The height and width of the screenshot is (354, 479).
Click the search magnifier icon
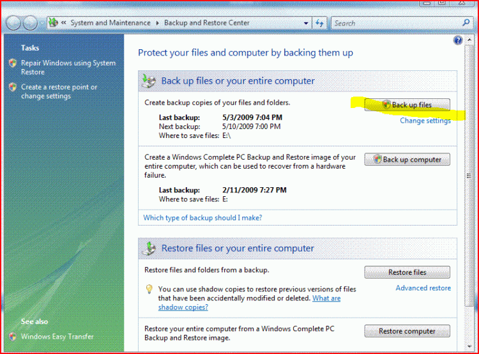pos(466,22)
